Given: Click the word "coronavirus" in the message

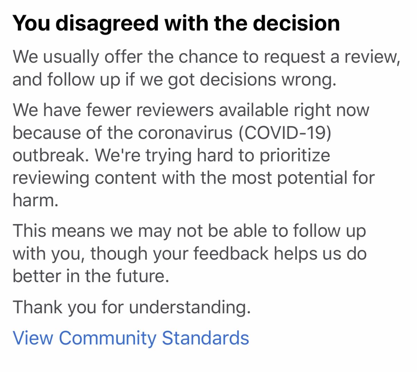Looking at the screenshot, I should click(x=185, y=133).
